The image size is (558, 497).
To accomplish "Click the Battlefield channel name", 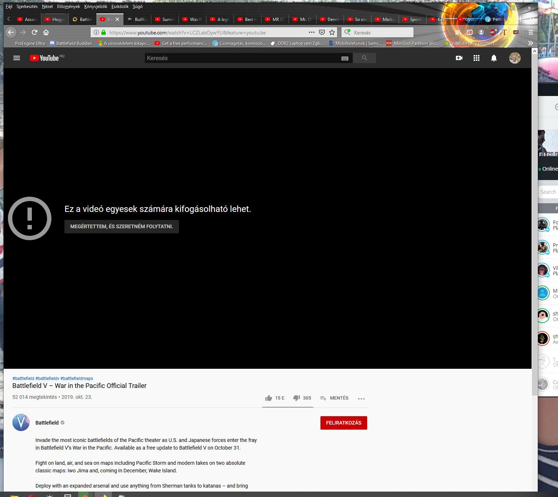I will [47, 423].
